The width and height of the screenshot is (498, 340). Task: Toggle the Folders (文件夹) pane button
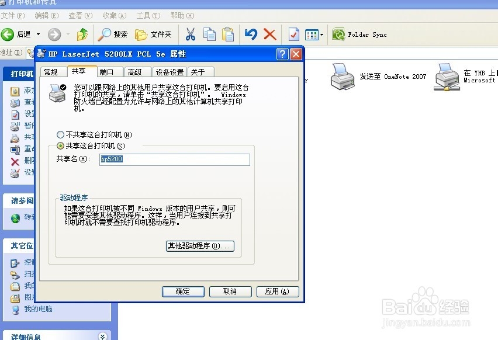(153, 34)
